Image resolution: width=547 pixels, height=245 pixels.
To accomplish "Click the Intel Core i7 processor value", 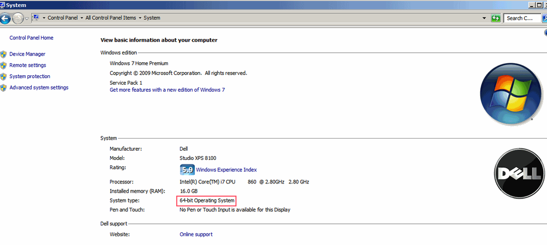I will [x=244, y=182].
